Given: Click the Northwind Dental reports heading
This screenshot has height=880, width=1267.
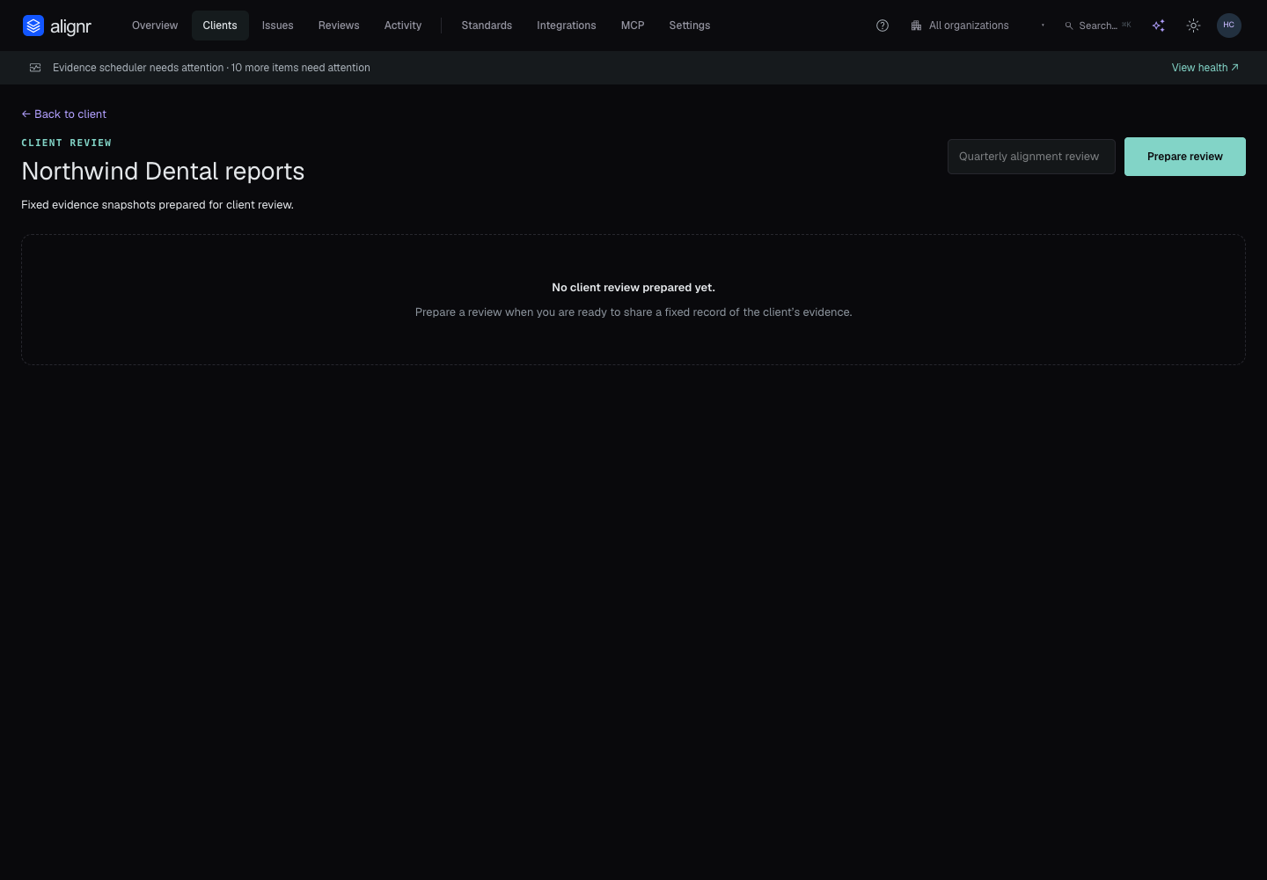Looking at the screenshot, I should [163, 171].
